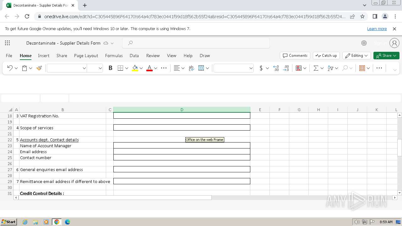Switch to the Draw tab

pos(205,56)
